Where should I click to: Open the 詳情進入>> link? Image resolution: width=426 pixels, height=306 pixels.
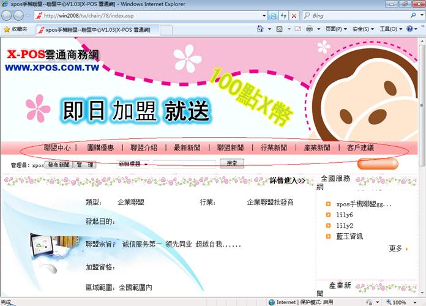pyautogui.click(x=288, y=181)
